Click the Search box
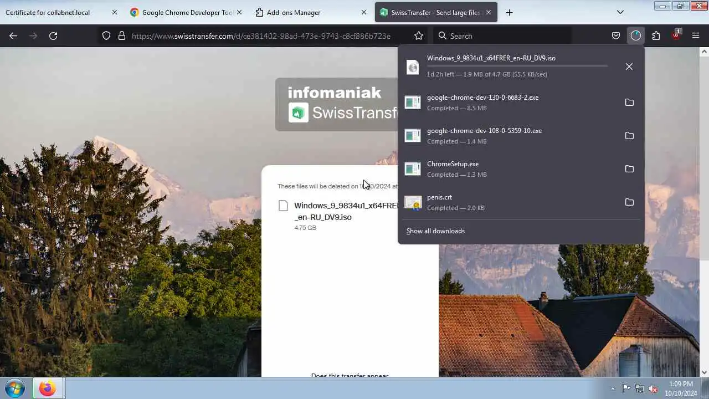The height and width of the screenshot is (399, 709). (x=502, y=36)
